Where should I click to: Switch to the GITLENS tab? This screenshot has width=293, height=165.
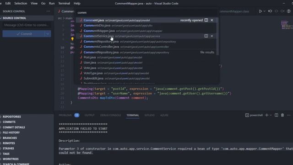(150, 115)
